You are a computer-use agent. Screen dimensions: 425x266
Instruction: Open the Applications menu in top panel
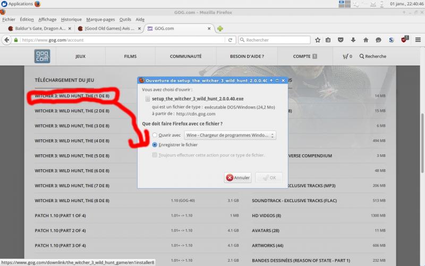pyautogui.click(x=17, y=4)
